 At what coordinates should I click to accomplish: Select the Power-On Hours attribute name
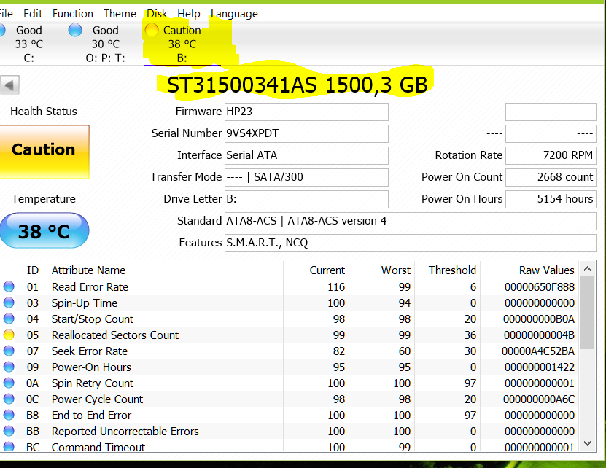(x=92, y=367)
